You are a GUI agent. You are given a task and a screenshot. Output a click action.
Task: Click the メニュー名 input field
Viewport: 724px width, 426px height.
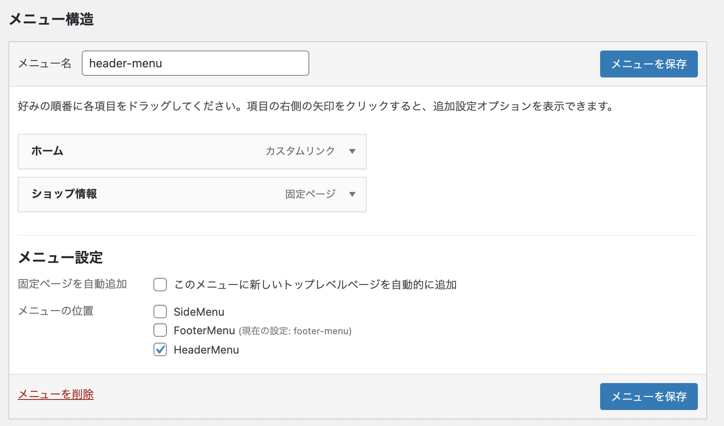tap(195, 63)
